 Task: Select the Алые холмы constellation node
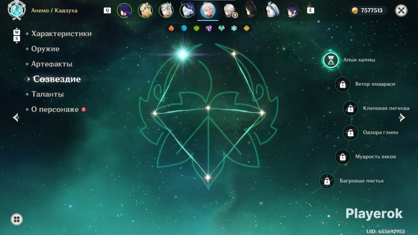331,60
